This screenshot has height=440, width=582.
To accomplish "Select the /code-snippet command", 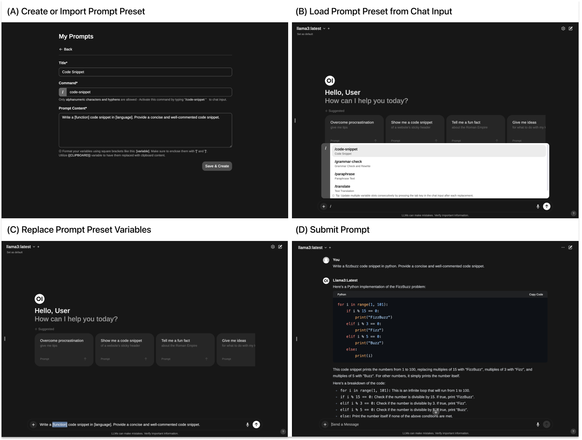I will click(x=439, y=151).
